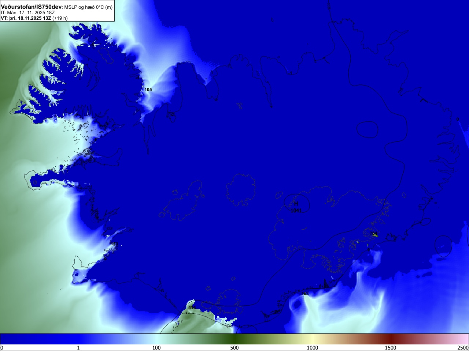The height and width of the screenshot is (351, 469).
Task: Click the "1000" value on the color scale
Action: [313, 348]
